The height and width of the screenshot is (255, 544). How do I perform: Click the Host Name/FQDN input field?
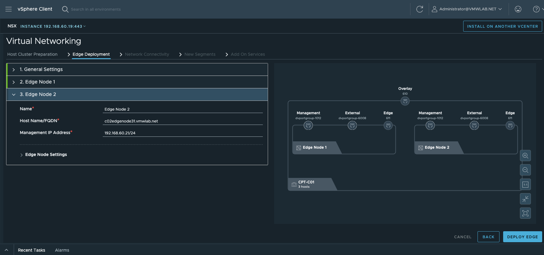tap(183, 121)
